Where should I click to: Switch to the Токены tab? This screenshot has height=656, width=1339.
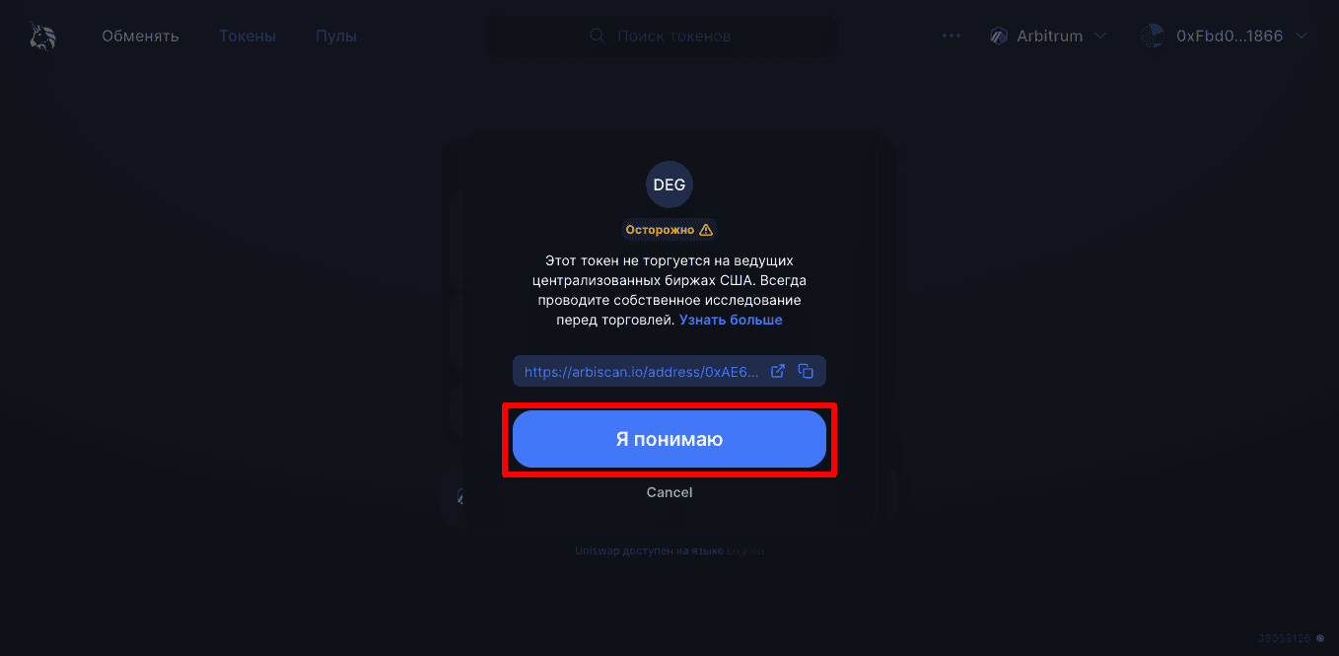247,36
